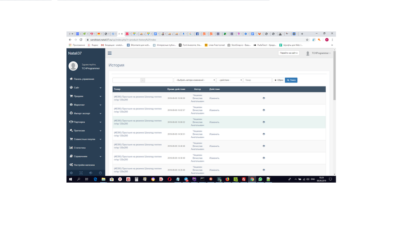
Task: Open the Выбрать автора изменений dropdown
Action: coord(195,80)
